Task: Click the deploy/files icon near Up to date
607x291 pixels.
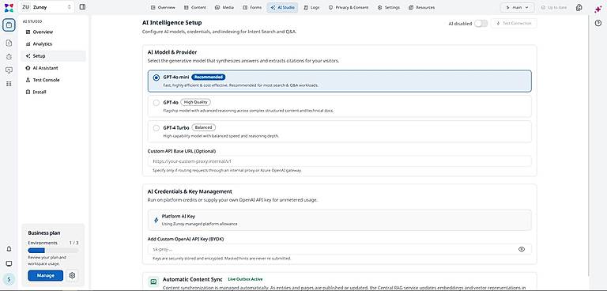Action: [x=579, y=7]
